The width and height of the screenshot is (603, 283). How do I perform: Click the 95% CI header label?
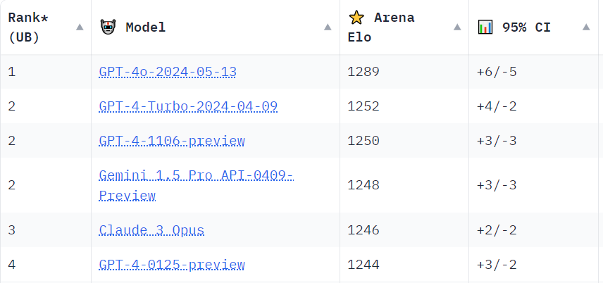[x=526, y=27]
